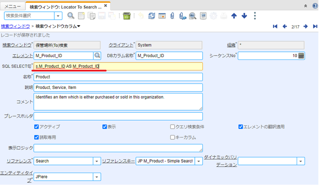Click the エレメント field label link
The image size is (319, 185).
(22, 56)
